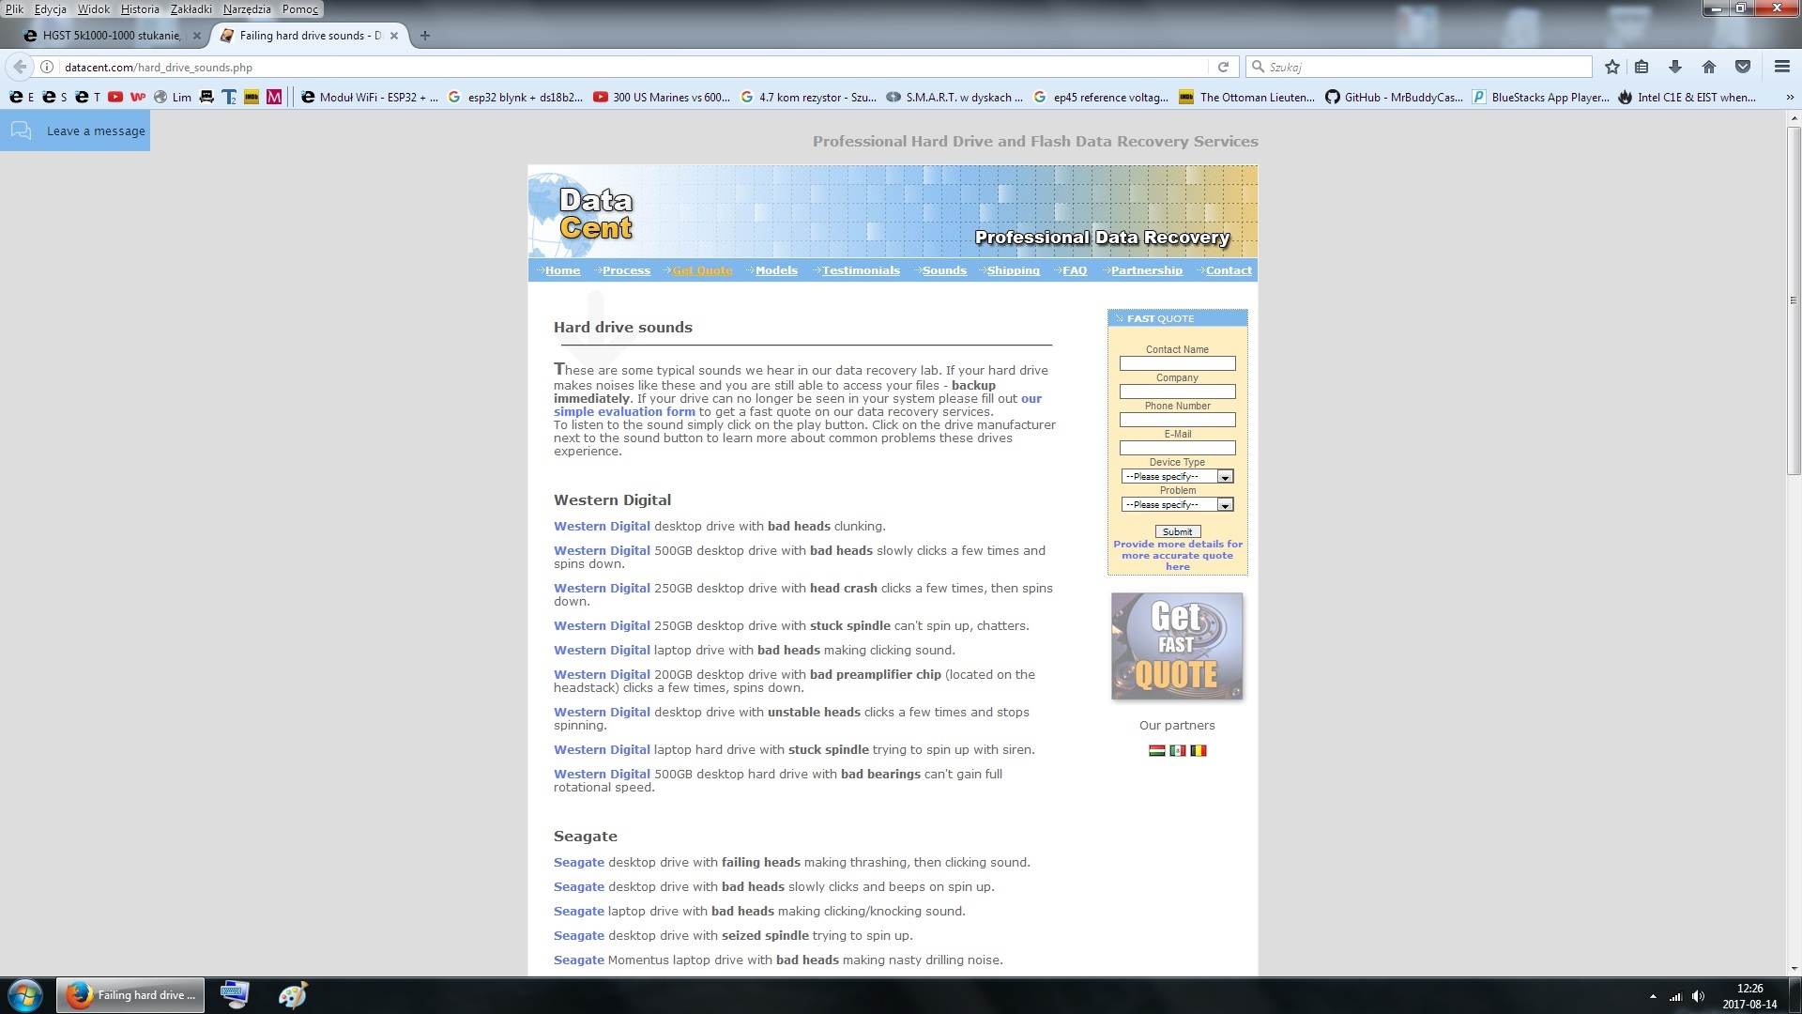1802x1014 pixels.
Task: Open the Partnership nav link
Action: (1146, 270)
